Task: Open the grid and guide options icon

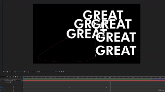Action: click(15, 72)
